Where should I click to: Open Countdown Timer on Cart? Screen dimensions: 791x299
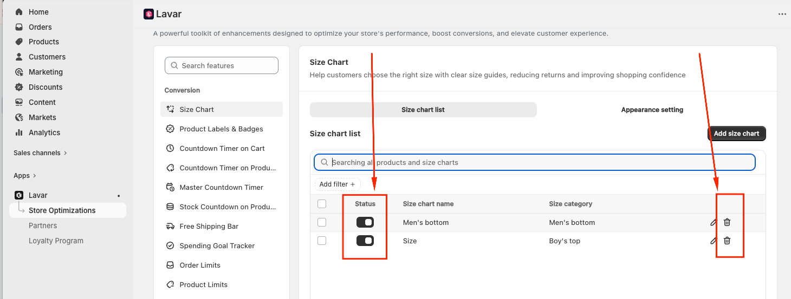(x=222, y=148)
